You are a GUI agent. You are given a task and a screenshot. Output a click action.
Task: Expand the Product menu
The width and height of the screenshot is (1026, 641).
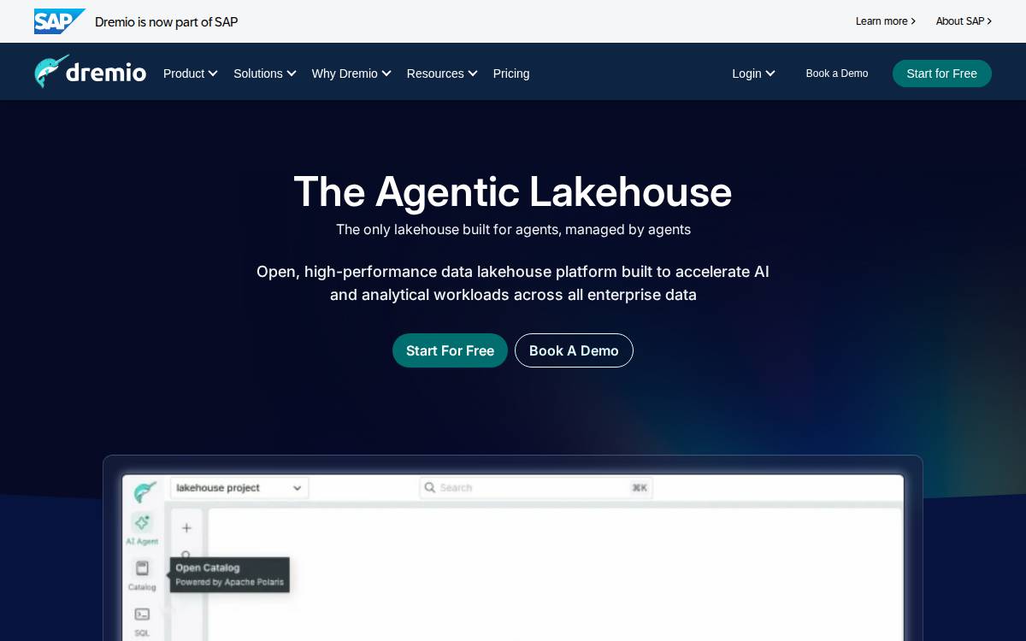[191, 74]
